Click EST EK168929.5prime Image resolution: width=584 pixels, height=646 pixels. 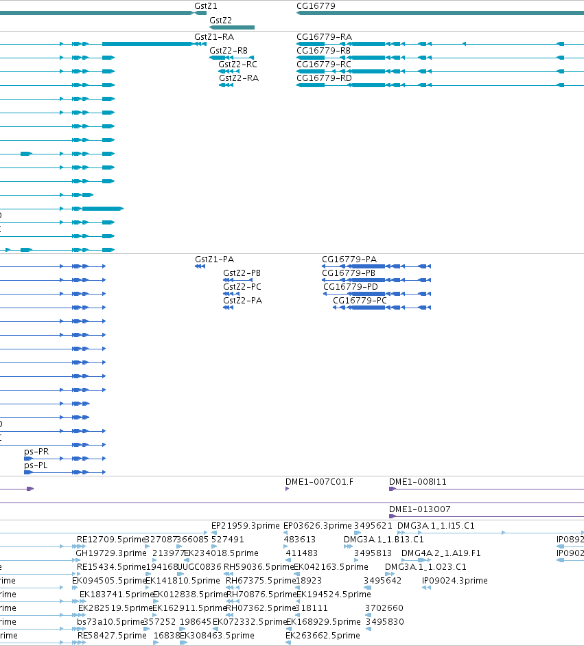pos(323,622)
